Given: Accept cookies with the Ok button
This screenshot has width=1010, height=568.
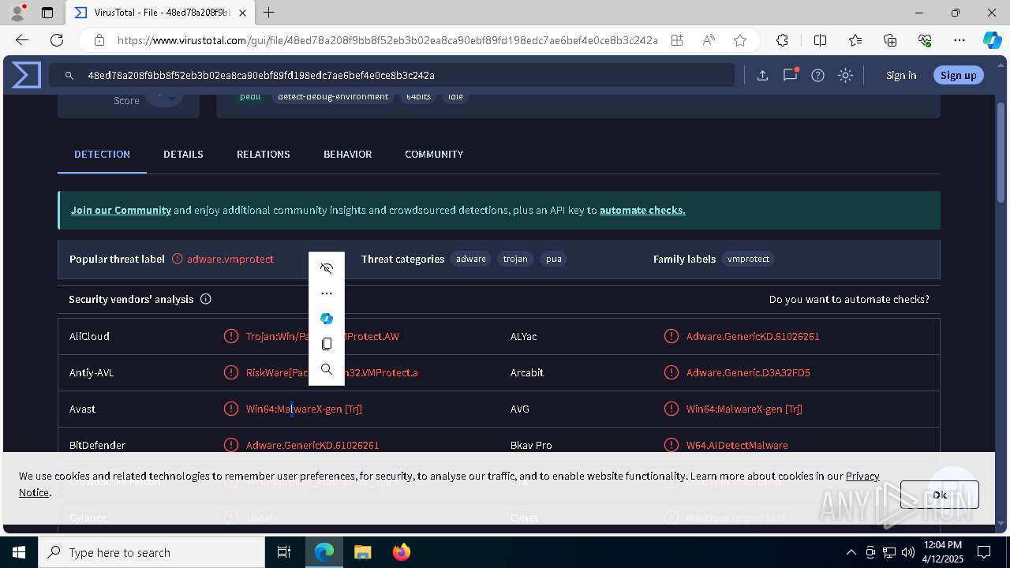Looking at the screenshot, I should [940, 495].
